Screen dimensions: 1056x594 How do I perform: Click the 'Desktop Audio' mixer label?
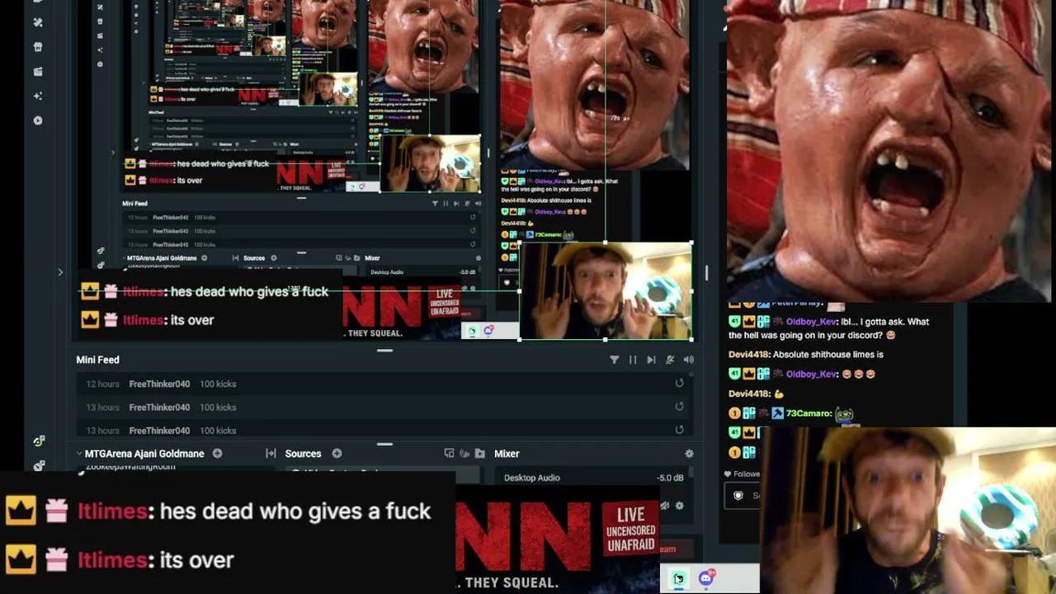(532, 478)
